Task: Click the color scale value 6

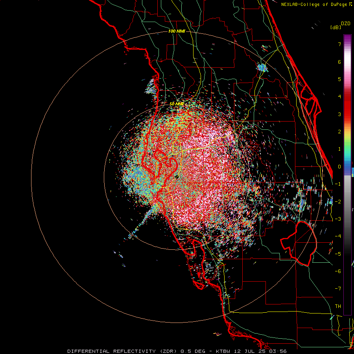Action: (x=339, y=62)
